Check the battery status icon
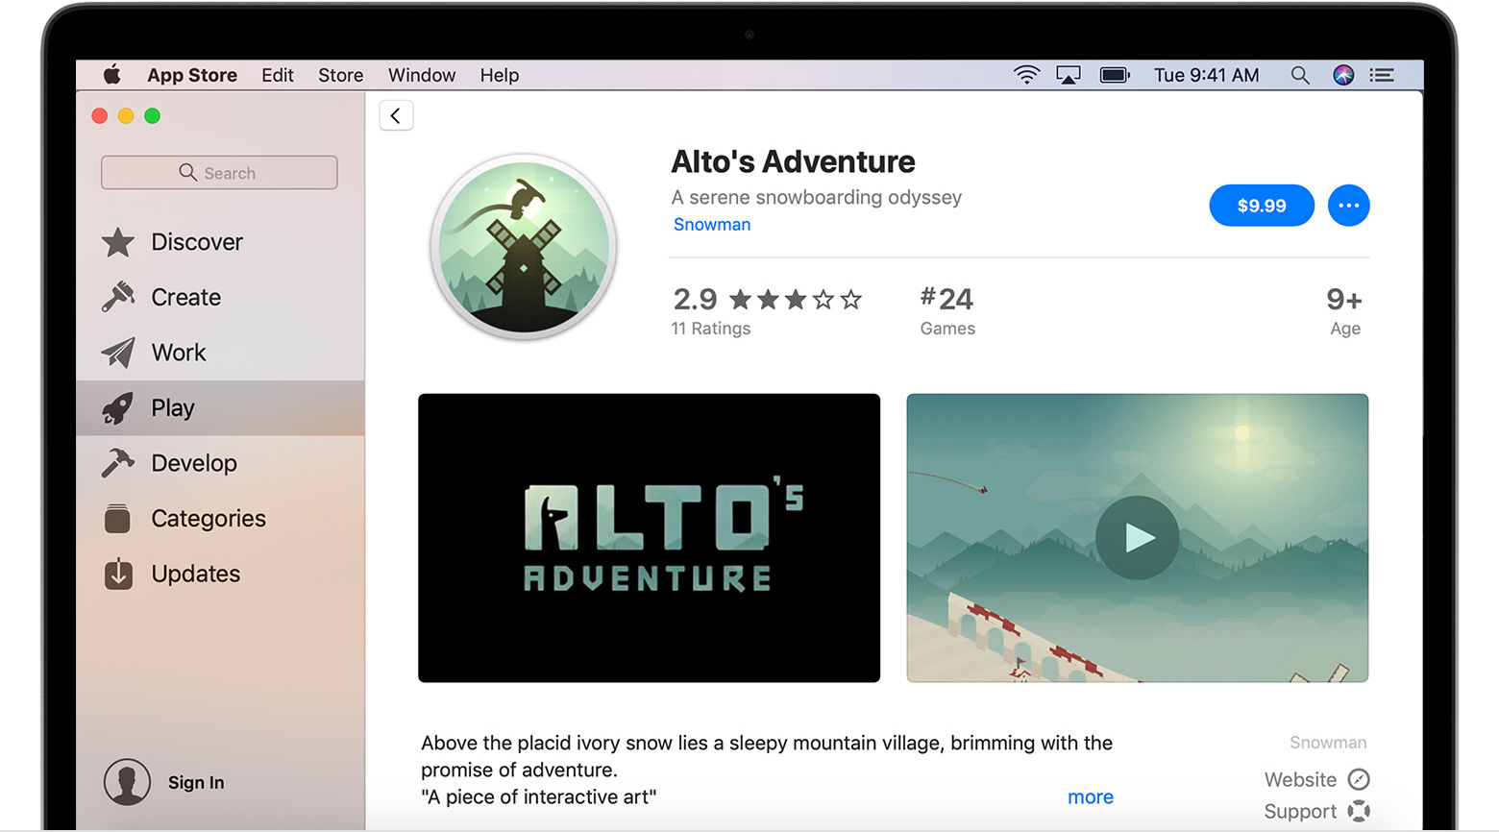This screenshot has height=832, width=1499. [x=1115, y=75]
